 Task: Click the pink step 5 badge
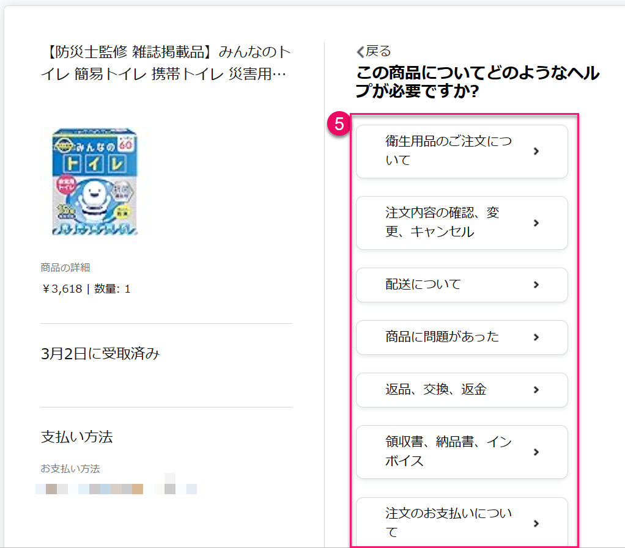(338, 123)
